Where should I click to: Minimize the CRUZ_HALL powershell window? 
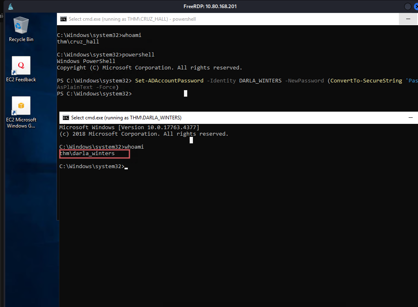[408, 19]
